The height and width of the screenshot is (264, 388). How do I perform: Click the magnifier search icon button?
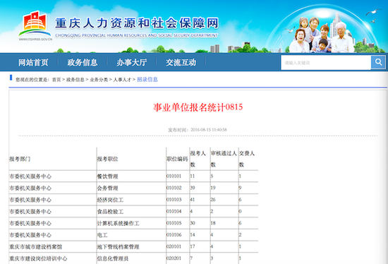coord(378,62)
